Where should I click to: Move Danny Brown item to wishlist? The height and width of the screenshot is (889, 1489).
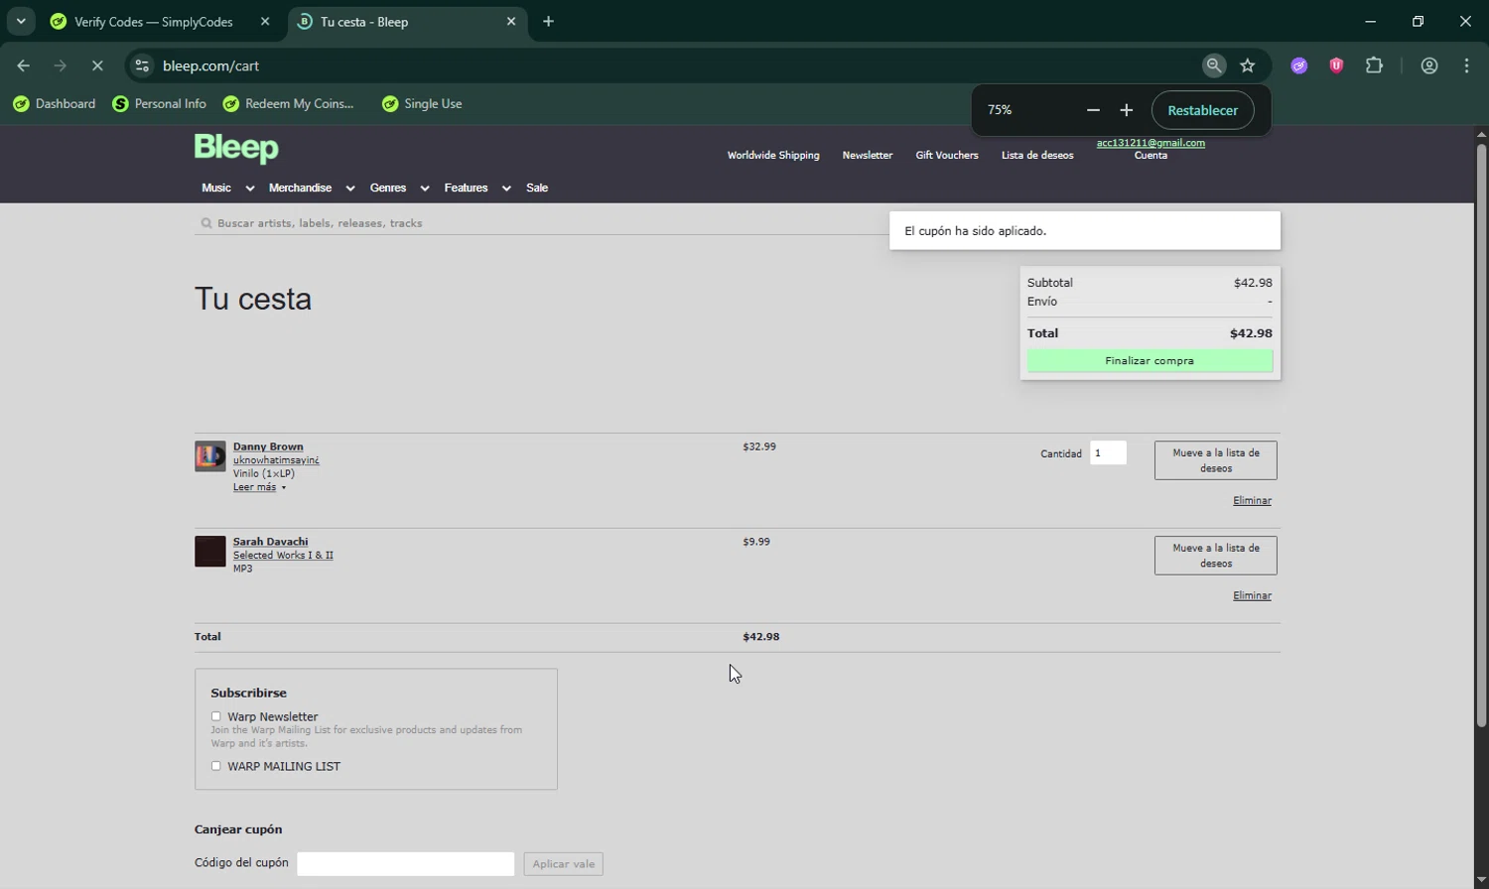[x=1216, y=460]
